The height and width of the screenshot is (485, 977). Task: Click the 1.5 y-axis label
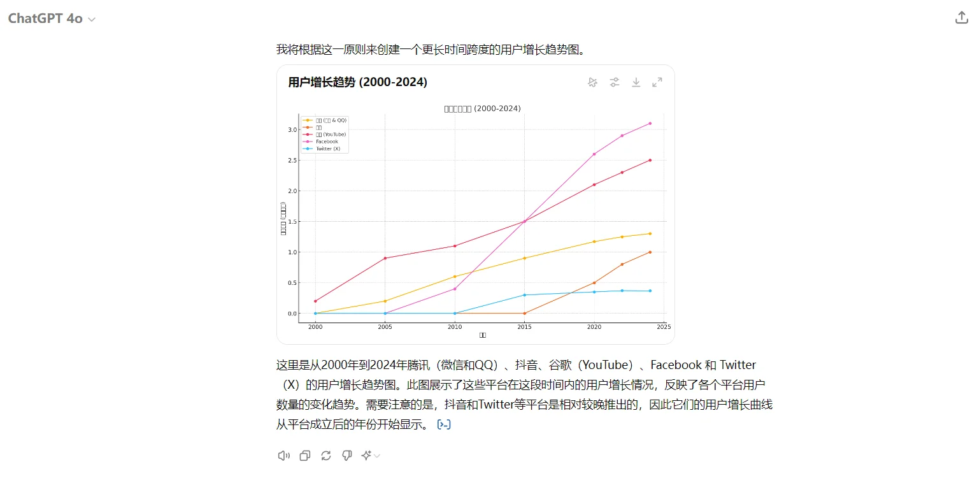pos(292,221)
